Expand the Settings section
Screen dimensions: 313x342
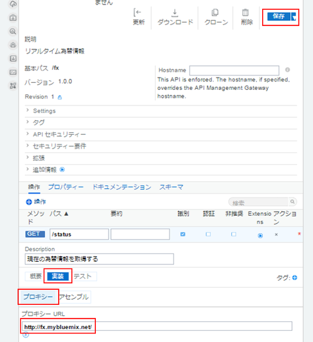(161, 111)
